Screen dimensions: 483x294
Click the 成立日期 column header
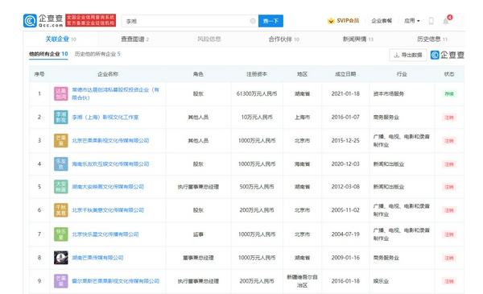click(x=345, y=74)
